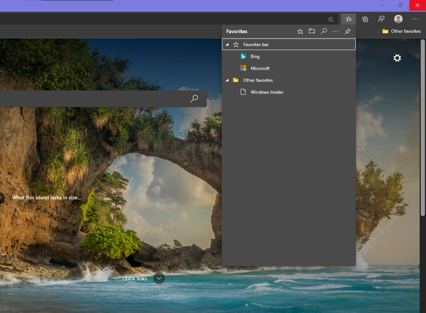Click the Send feedback icon
Screen dimensions: 426x313
[381, 19]
